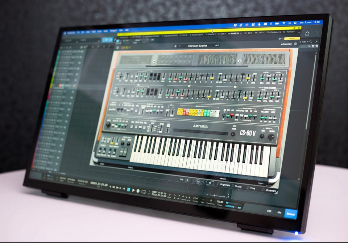This screenshot has height=243, width=348.
Task: Click the undo arrow in the CS-80 V lower toolbar
Action: click(x=193, y=181)
